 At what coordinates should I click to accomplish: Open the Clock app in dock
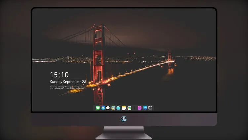pos(108,108)
